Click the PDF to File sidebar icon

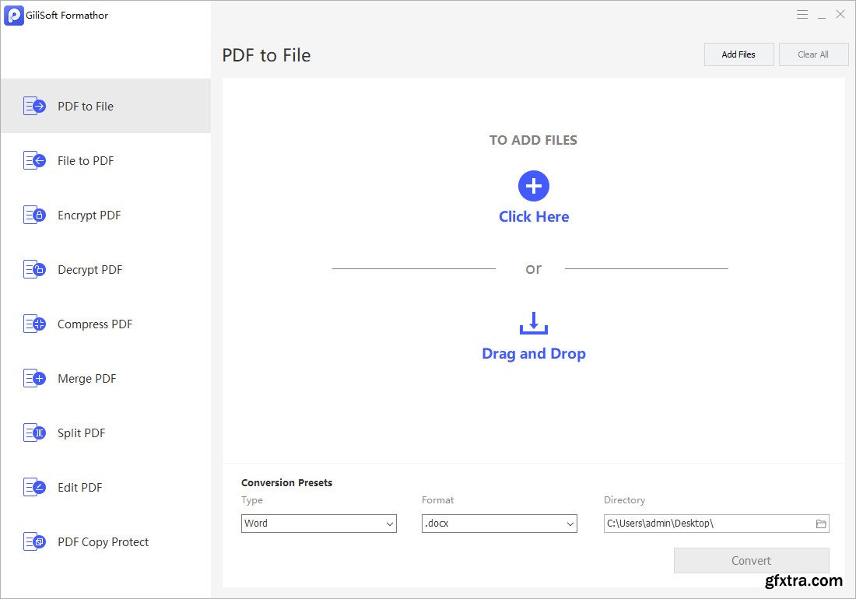click(x=34, y=107)
